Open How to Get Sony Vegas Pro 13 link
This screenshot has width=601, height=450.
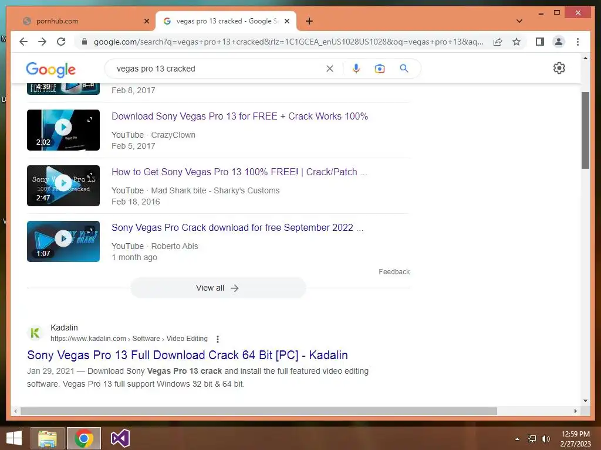pos(239,172)
